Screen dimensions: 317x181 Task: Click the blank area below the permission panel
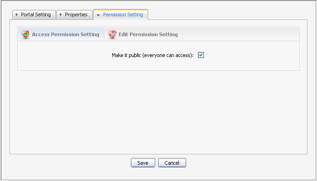click(158, 113)
